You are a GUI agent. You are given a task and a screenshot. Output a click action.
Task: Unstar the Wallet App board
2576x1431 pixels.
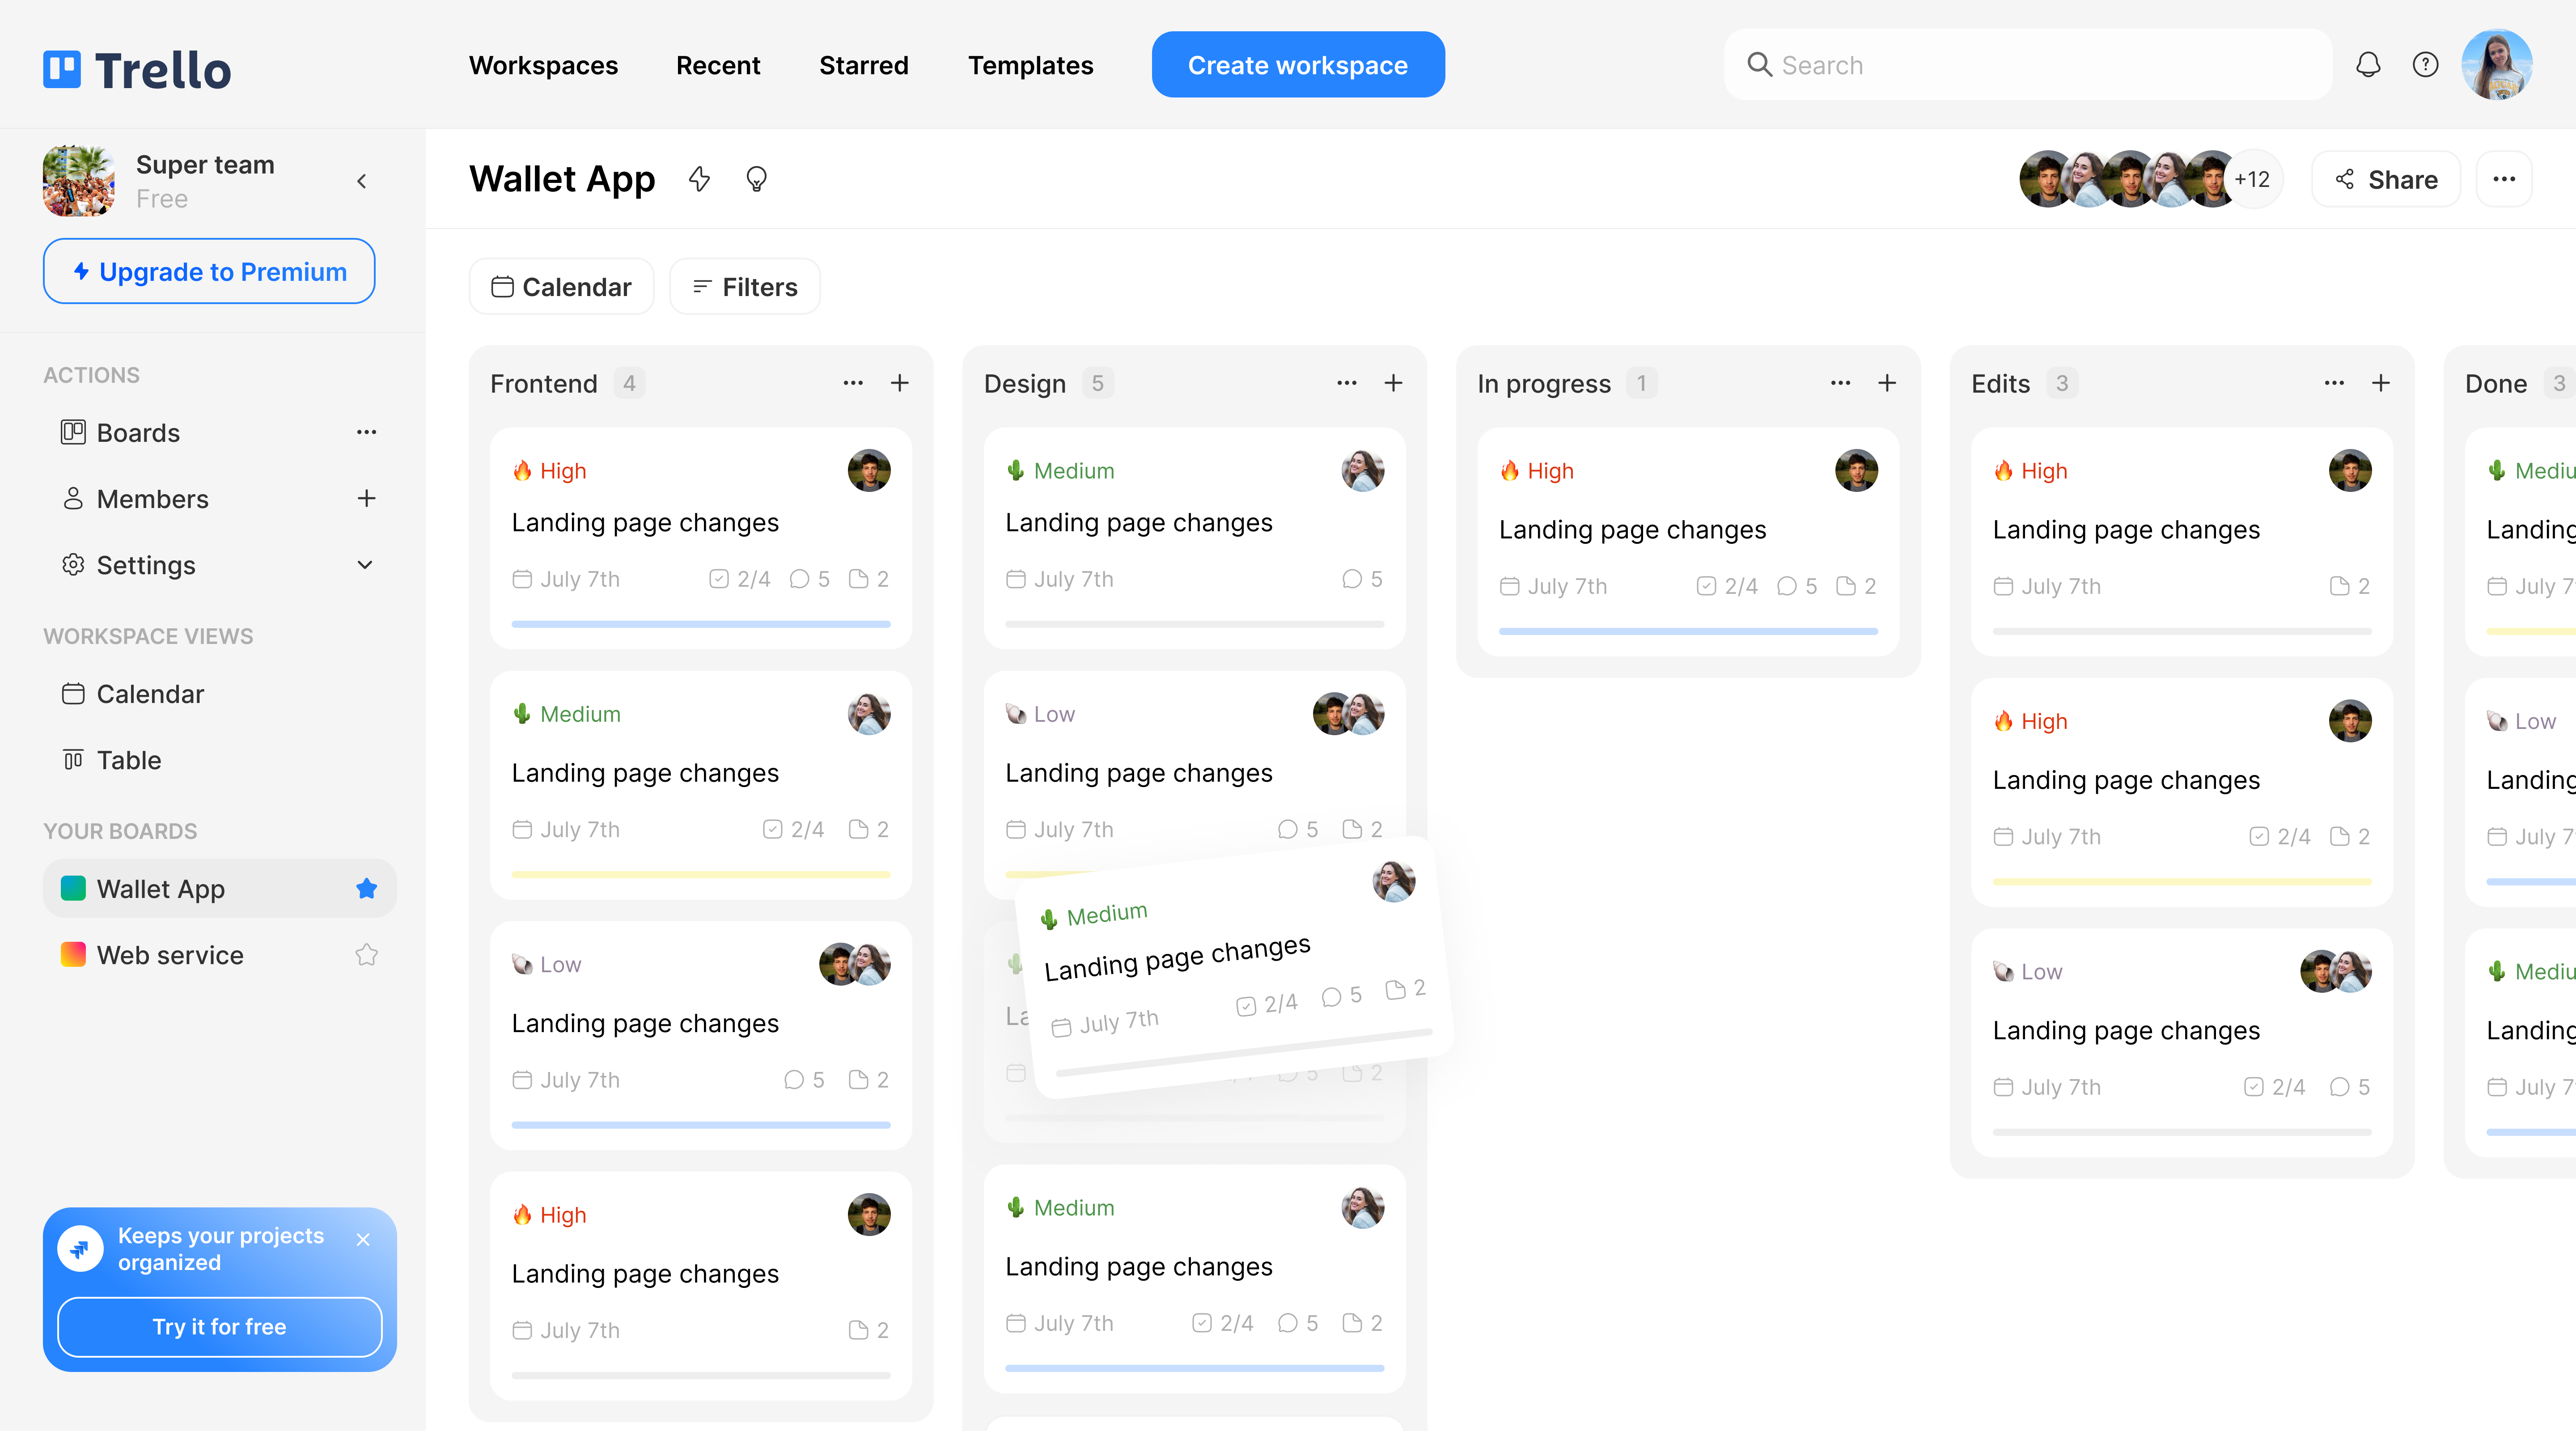coord(366,888)
